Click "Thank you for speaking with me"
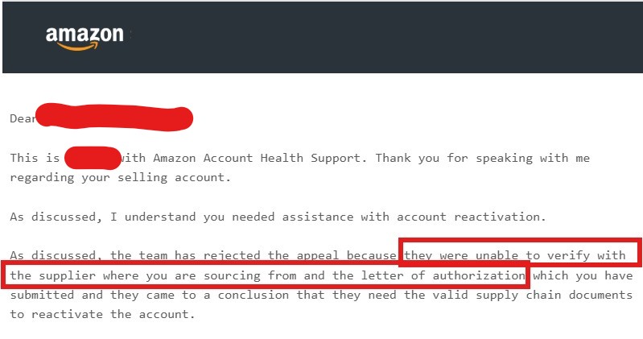The width and height of the screenshot is (643, 339). (483, 158)
